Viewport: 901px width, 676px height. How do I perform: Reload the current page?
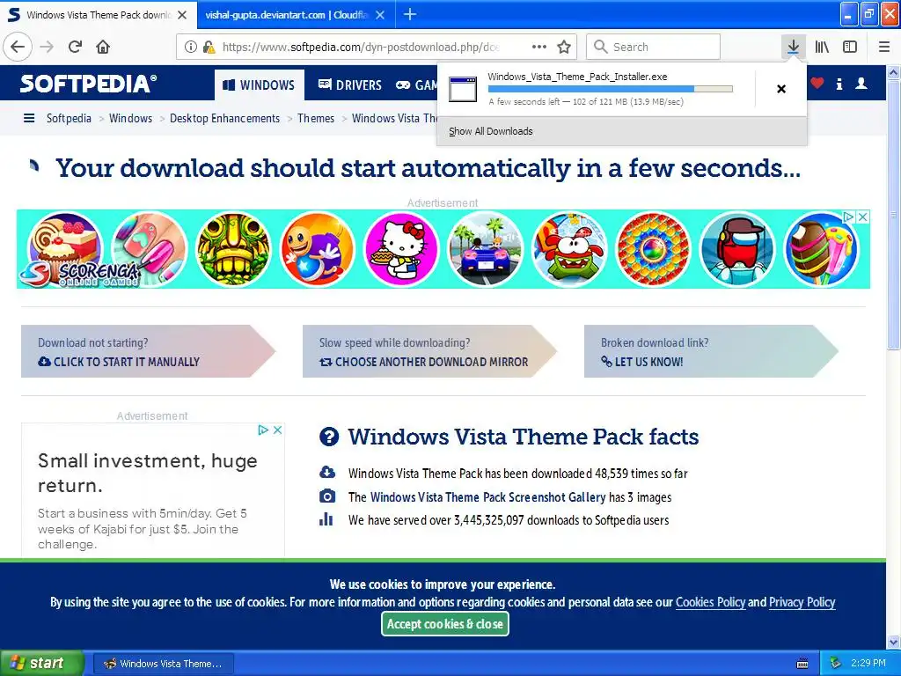76,47
